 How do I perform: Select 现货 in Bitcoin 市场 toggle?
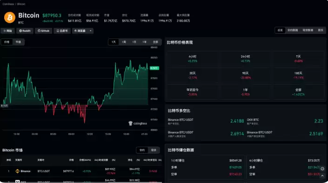coord(154,150)
